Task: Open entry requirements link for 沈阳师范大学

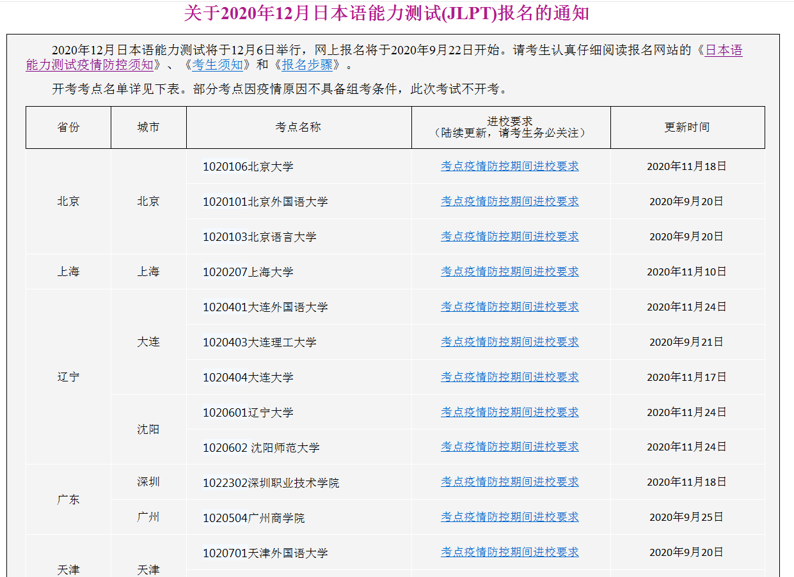Action: pos(509,447)
